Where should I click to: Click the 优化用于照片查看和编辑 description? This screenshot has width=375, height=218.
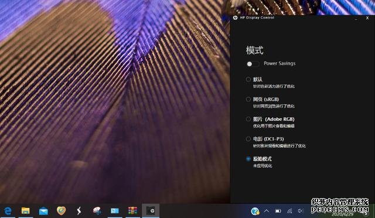[x=274, y=126]
